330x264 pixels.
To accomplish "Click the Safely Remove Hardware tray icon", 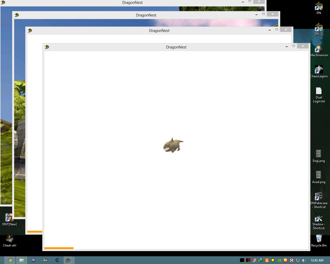I will [254, 260].
